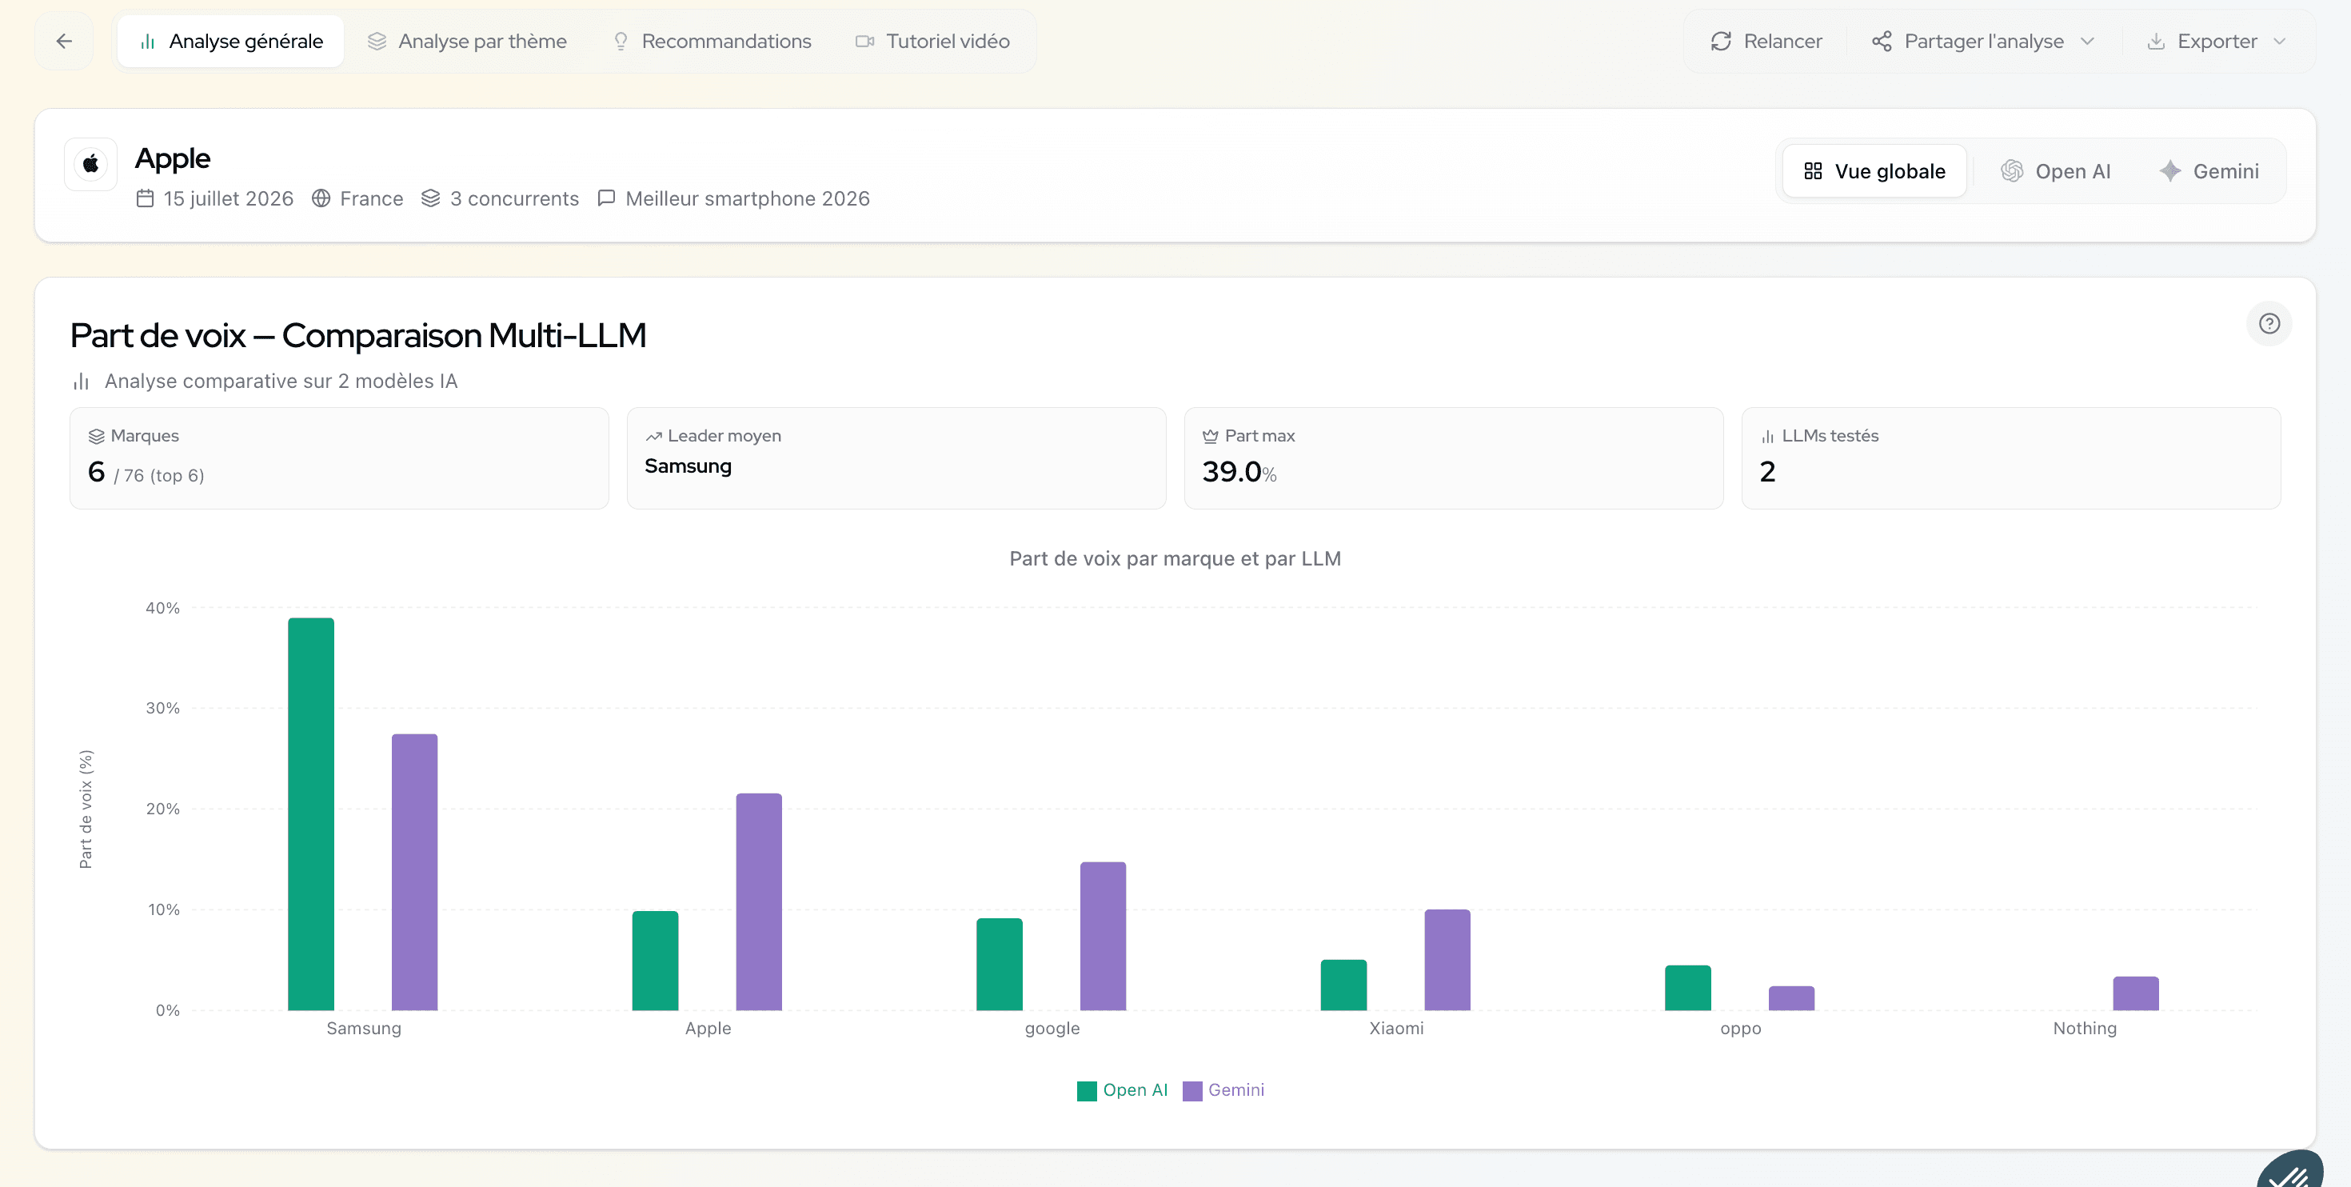
Task: Open the Tutoriel vidéo tab
Action: (x=932, y=41)
